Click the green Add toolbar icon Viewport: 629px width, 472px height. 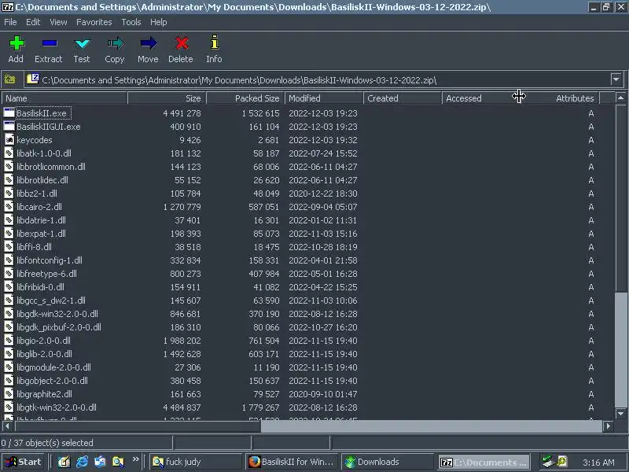tap(17, 43)
